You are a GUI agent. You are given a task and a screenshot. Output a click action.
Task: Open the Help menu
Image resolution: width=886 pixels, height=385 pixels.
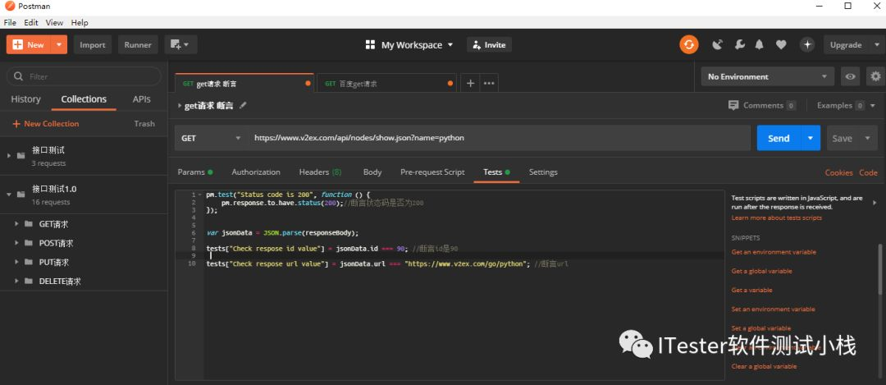pyautogui.click(x=80, y=23)
